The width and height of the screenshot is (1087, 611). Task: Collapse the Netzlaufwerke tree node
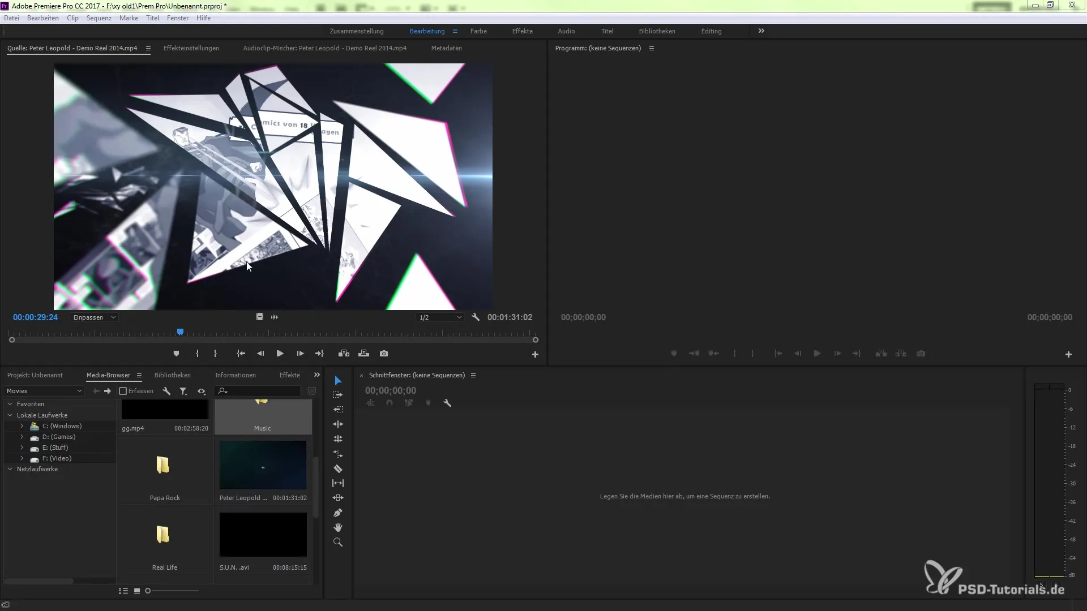click(x=10, y=469)
